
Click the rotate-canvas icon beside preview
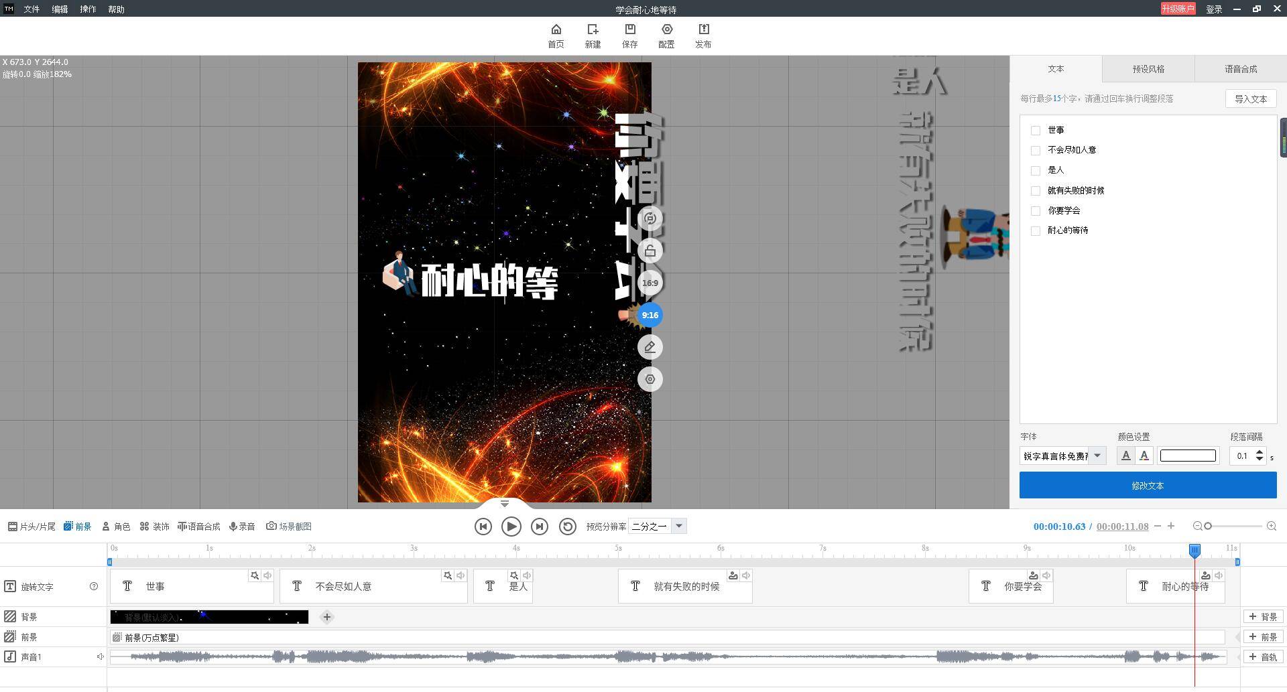(x=650, y=218)
